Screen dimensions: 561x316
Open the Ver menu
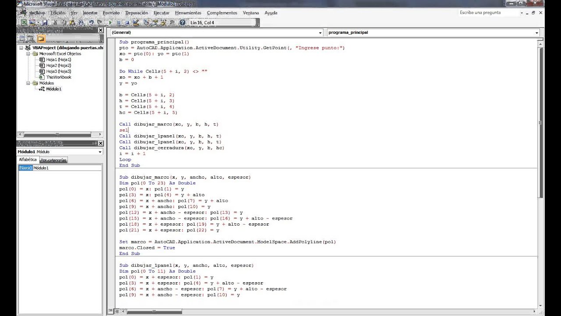tap(74, 13)
